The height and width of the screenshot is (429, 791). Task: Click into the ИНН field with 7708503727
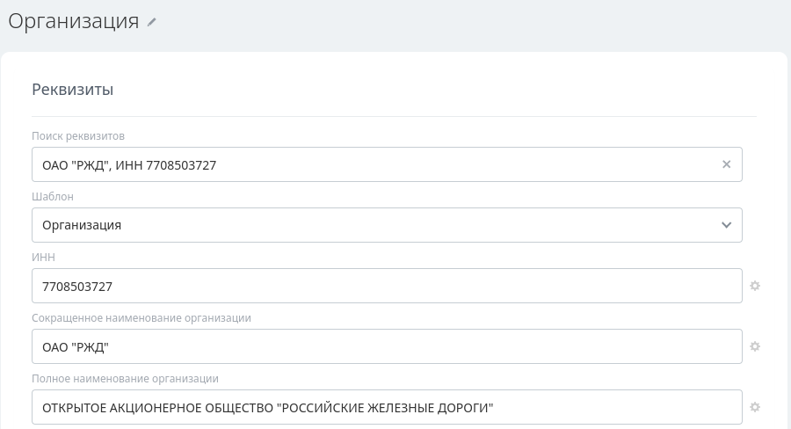[x=387, y=286]
